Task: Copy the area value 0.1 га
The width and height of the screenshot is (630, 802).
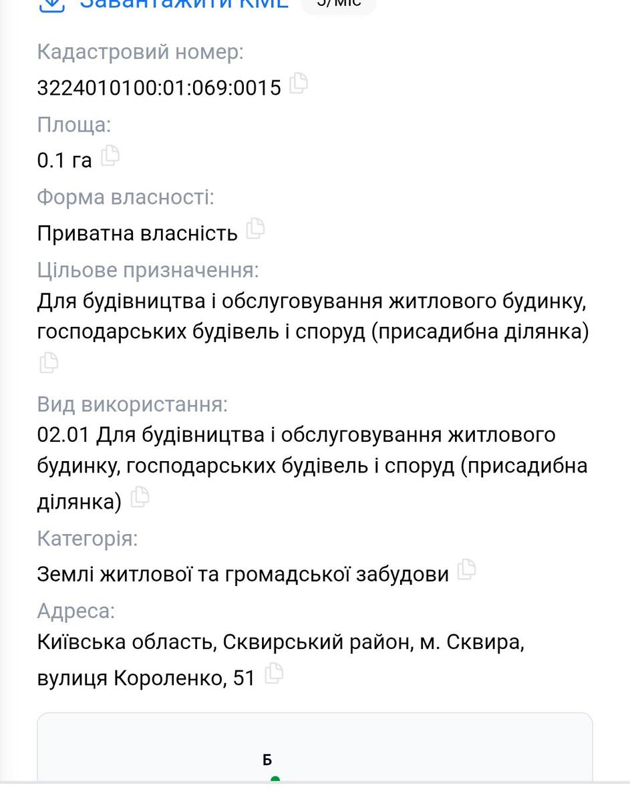Action: point(110,156)
